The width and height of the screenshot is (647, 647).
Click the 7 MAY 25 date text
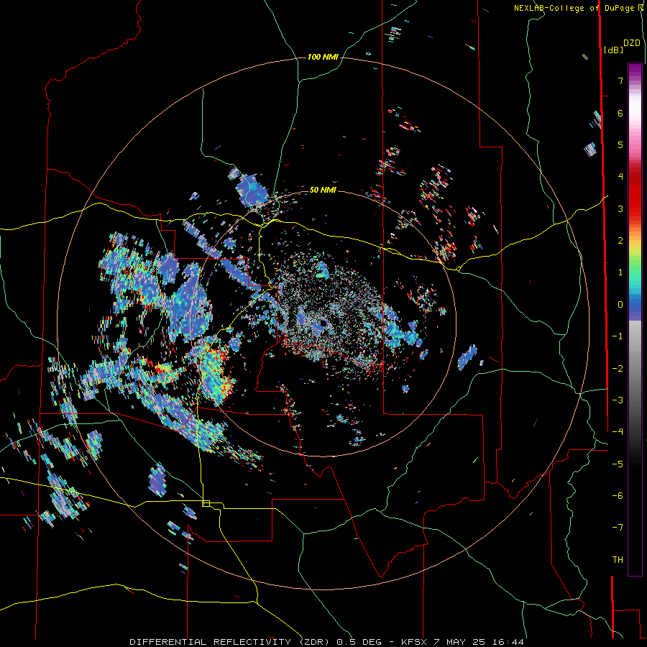tap(461, 642)
